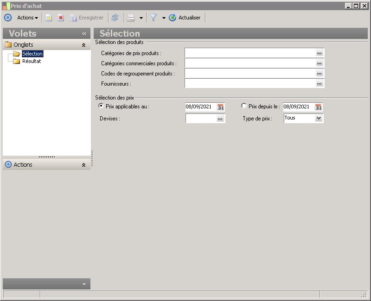Select the Prix depuis le radio button

(x=244, y=106)
